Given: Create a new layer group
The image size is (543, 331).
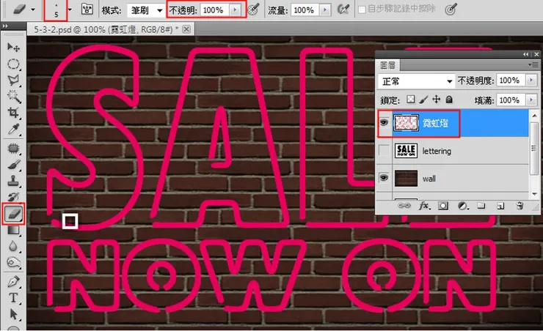Looking at the screenshot, I should (481, 206).
